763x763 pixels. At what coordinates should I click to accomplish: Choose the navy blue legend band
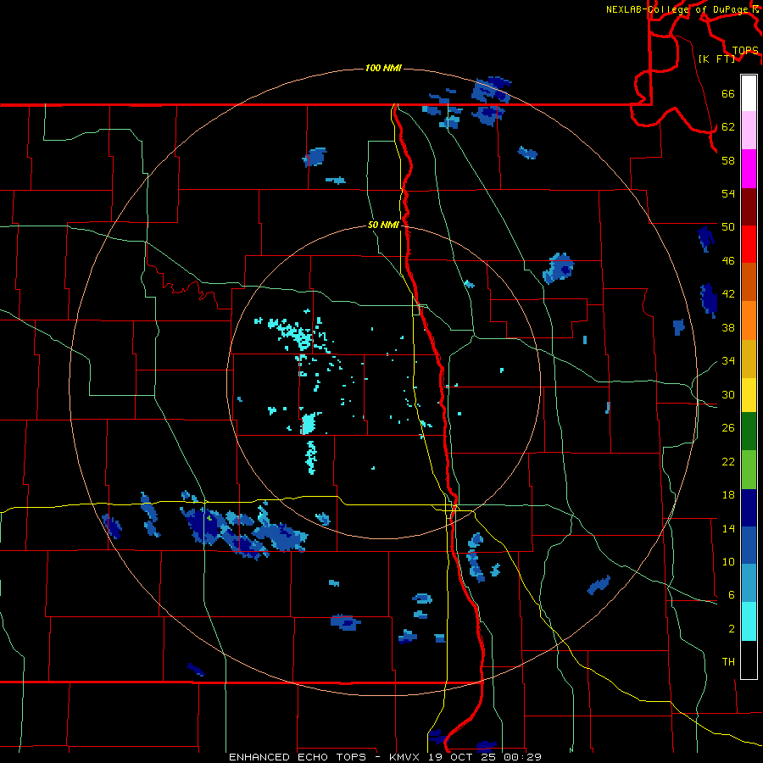pyautogui.click(x=749, y=508)
